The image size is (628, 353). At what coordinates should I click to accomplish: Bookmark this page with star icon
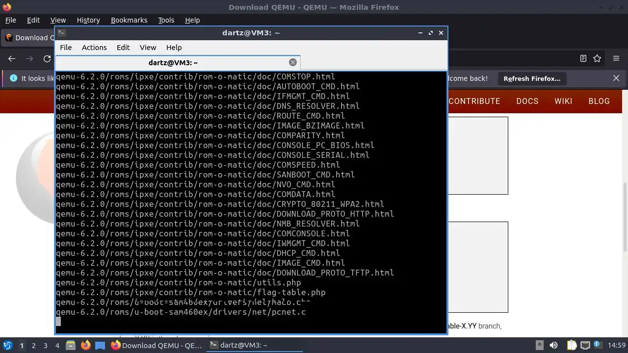597,58
